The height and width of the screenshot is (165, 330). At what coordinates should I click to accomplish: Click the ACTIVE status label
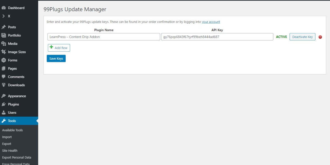tap(281, 37)
